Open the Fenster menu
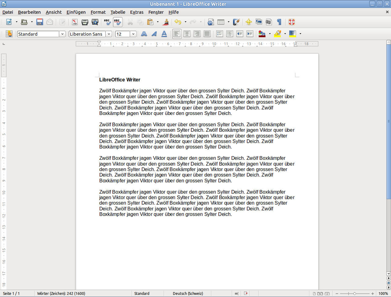Viewport: 391px width, 297px height. 156,12
